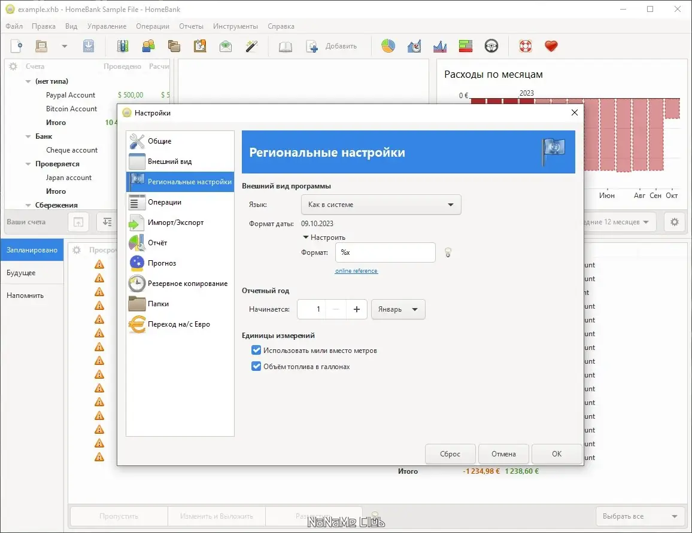Click the lifebuoy help icon
692x533 pixels.
pyautogui.click(x=525, y=46)
